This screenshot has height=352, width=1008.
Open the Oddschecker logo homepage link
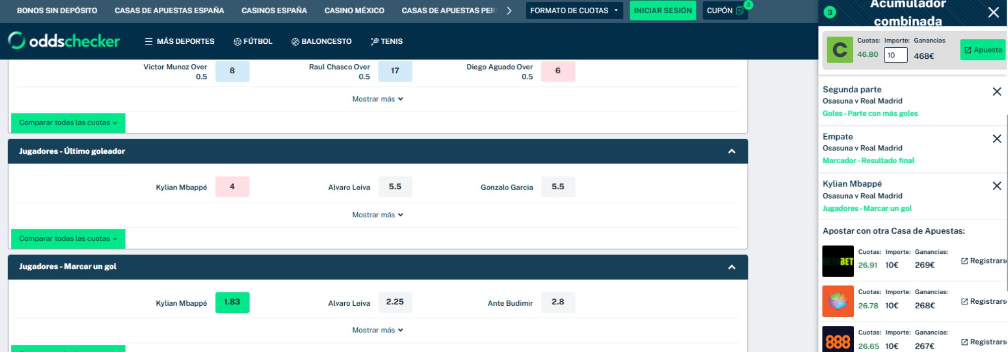64,41
